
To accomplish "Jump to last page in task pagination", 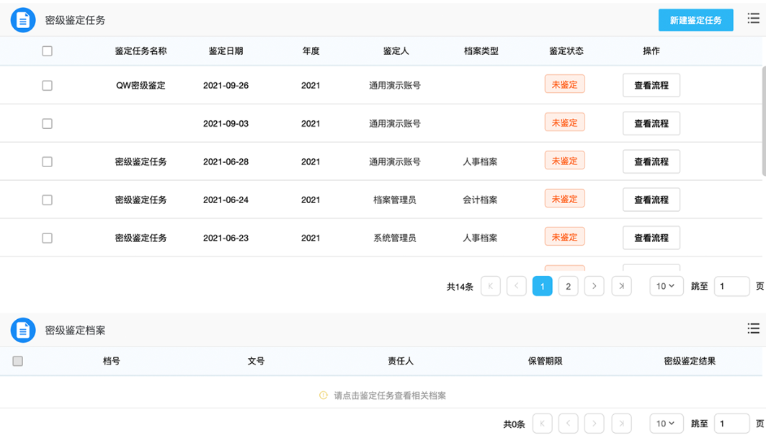I will coord(621,286).
